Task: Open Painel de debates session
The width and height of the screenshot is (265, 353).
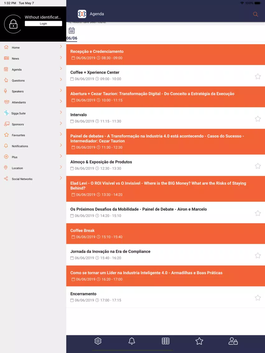Action: [165, 142]
